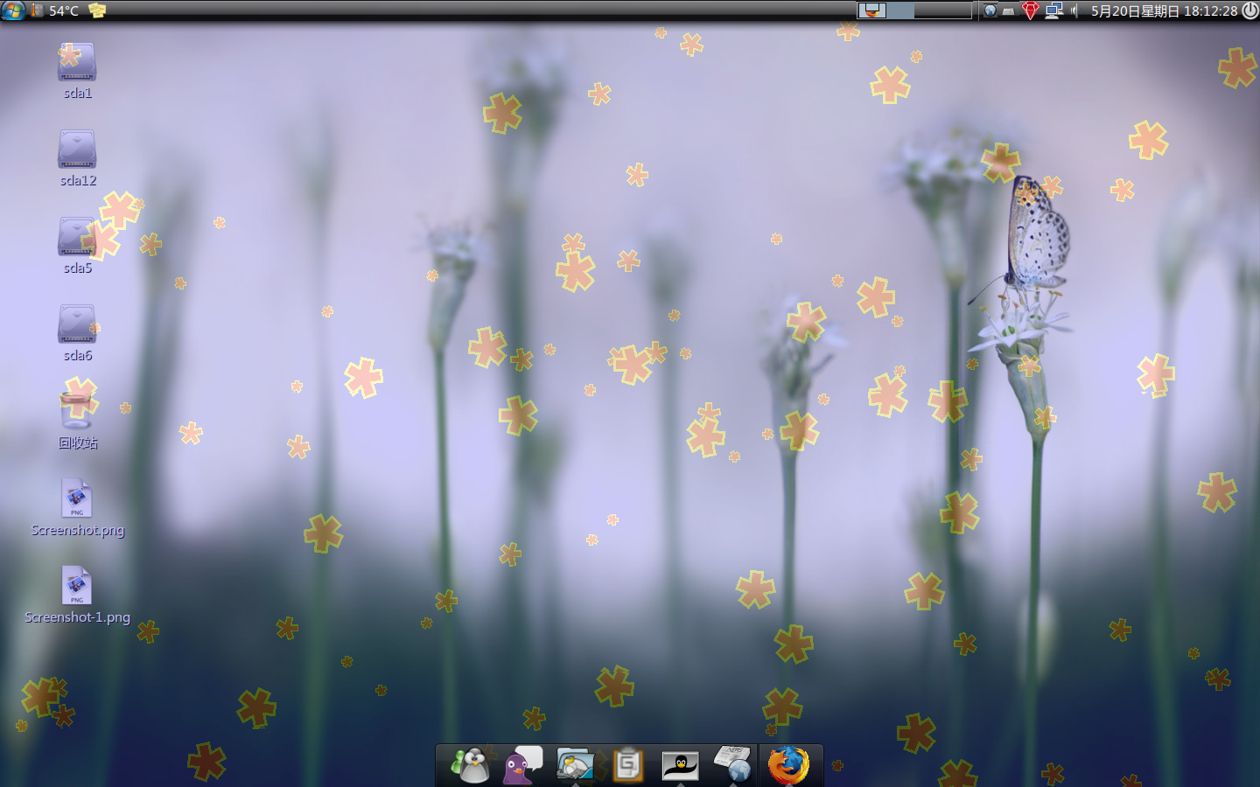Open the news reader in the dock
This screenshot has height=787, width=1260.
tap(732, 765)
